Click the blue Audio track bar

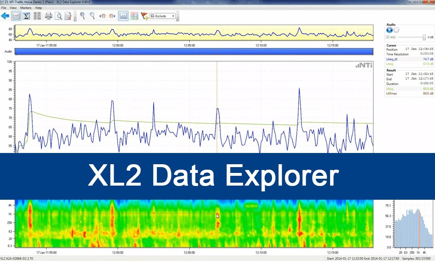[194, 51]
